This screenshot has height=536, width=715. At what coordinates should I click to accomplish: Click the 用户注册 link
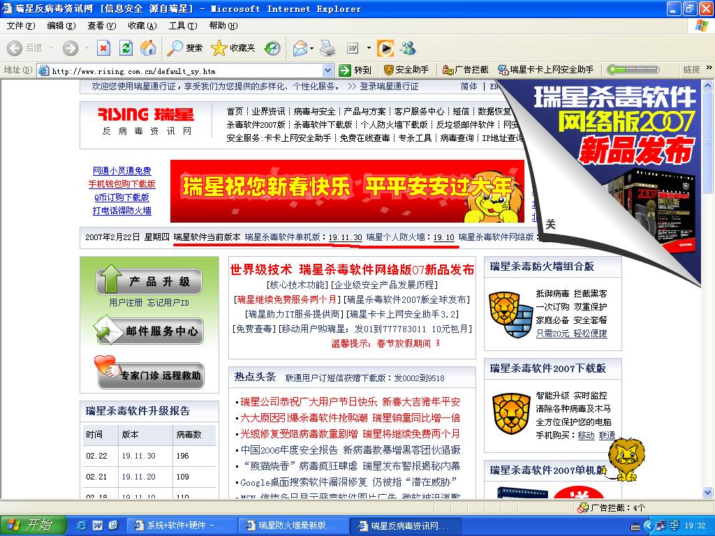tap(126, 303)
